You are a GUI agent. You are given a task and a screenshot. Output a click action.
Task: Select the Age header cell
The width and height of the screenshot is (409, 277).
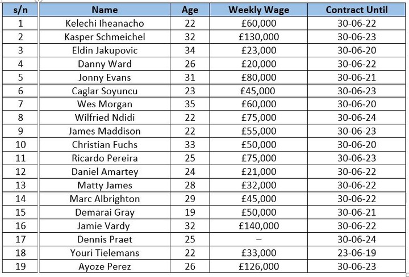(x=190, y=10)
